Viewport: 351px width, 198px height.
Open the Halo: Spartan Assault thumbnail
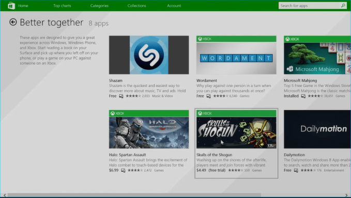[149, 129]
